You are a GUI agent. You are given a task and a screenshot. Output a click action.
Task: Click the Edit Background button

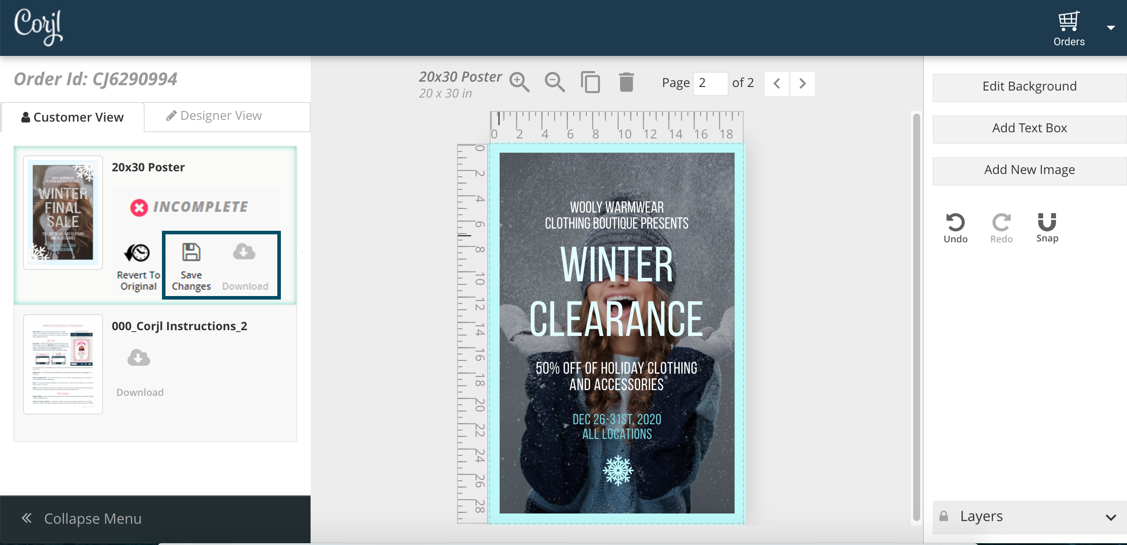pos(1029,86)
